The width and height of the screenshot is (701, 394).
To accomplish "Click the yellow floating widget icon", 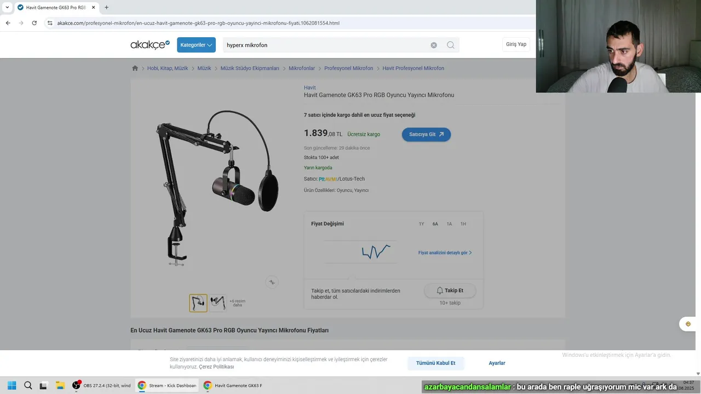I will pyautogui.click(x=688, y=324).
